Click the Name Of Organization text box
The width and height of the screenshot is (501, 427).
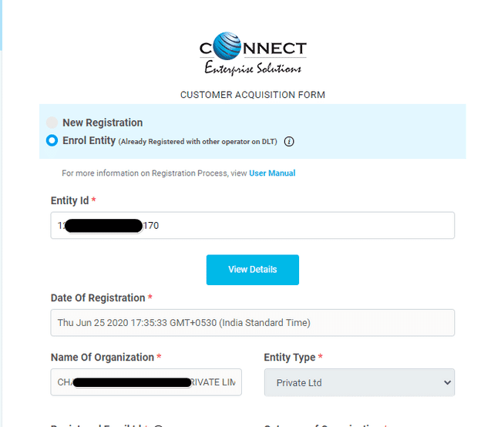tap(146, 382)
